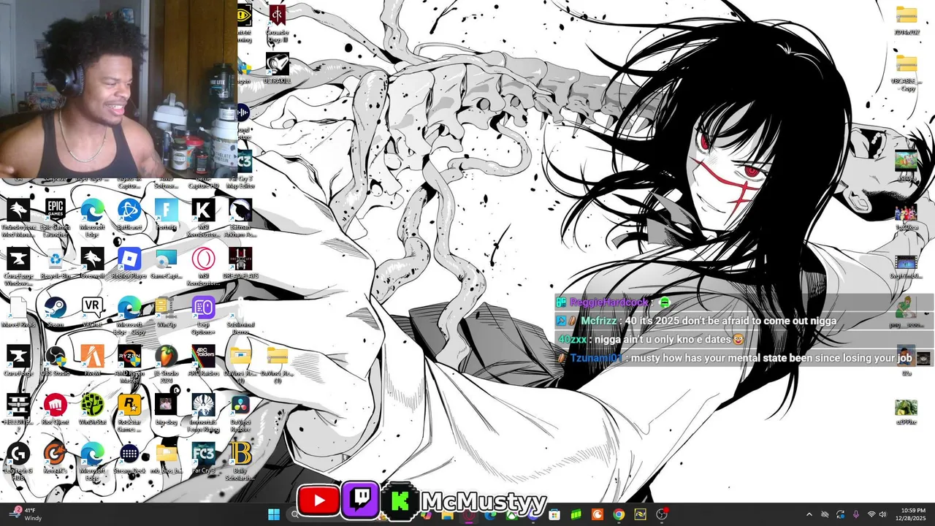Open the OBS Studio desktop shortcut

coord(56,362)
